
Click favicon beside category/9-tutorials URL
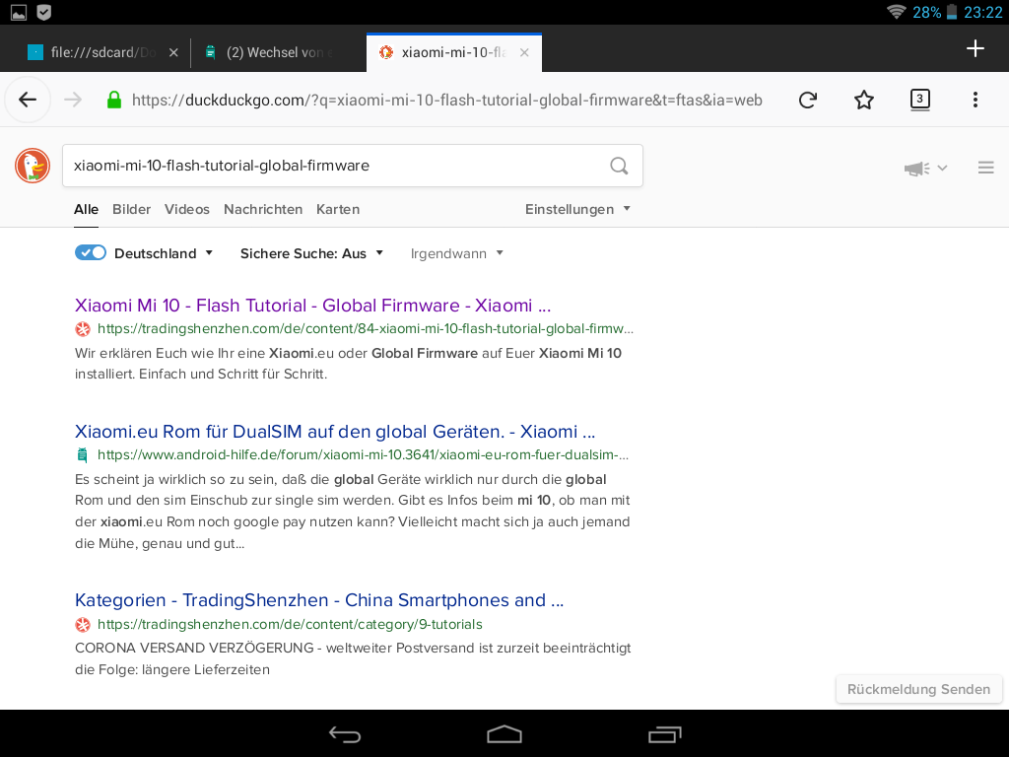(x=83, y=624)
